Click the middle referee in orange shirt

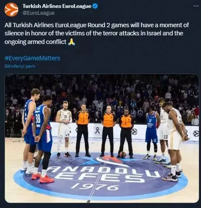pyautogui.click(x=108, y=131)
